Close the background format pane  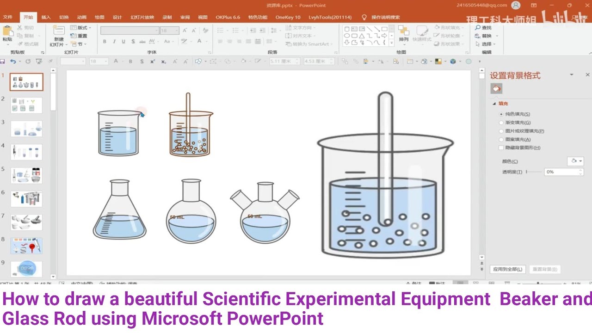click(587, 74)
